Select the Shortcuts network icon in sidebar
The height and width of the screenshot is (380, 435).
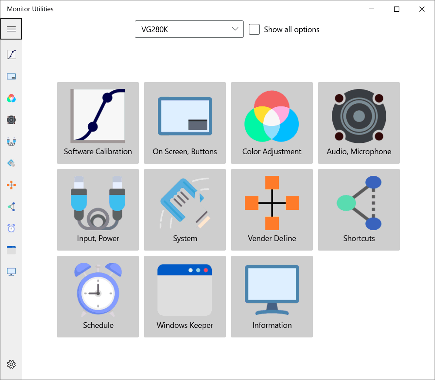[x=11, y=206]
